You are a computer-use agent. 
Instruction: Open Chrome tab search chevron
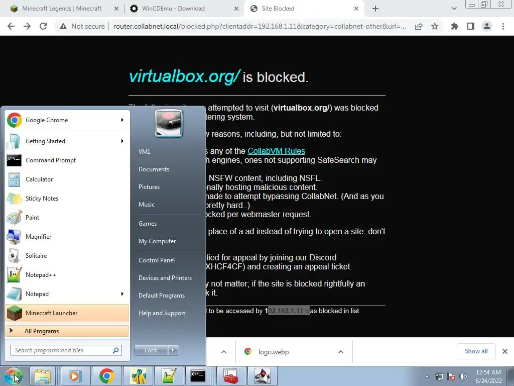[454, 9]
